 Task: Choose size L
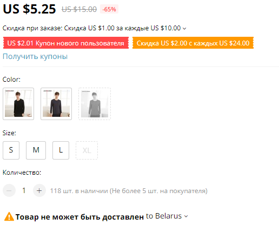click(61, 150)
